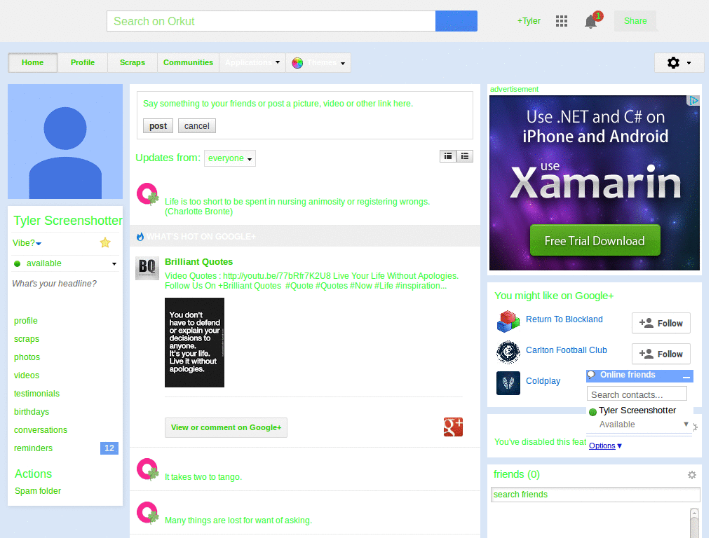Screen dimensions: 718x538
Task: Open the photos sidebar link
Action: click(x=27, y=357)
